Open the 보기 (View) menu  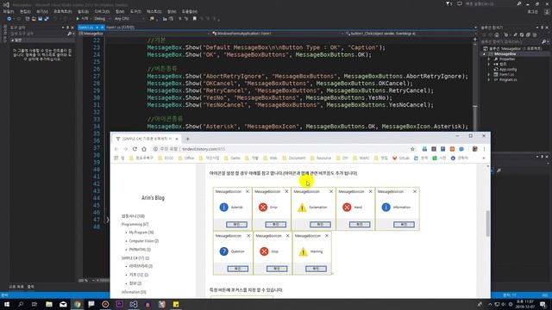click(x=42, y=11)
